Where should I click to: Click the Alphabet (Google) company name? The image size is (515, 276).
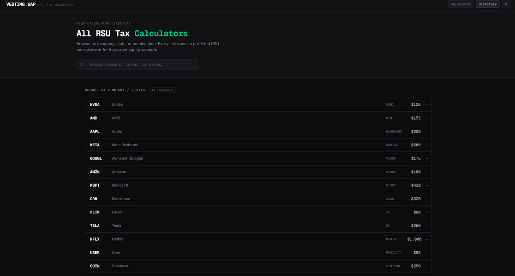(127, 158)
